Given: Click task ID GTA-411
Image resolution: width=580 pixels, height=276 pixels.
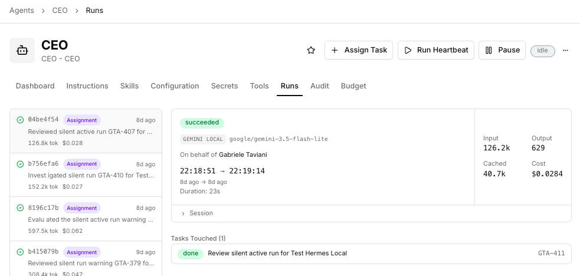Looking at the screenshot, I should click(x=551, y=254).
